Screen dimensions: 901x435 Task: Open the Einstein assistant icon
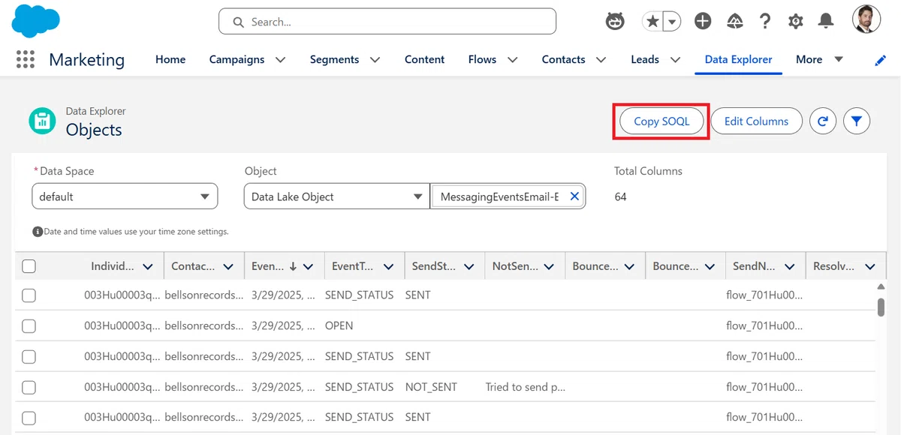(x=615, y=22)
